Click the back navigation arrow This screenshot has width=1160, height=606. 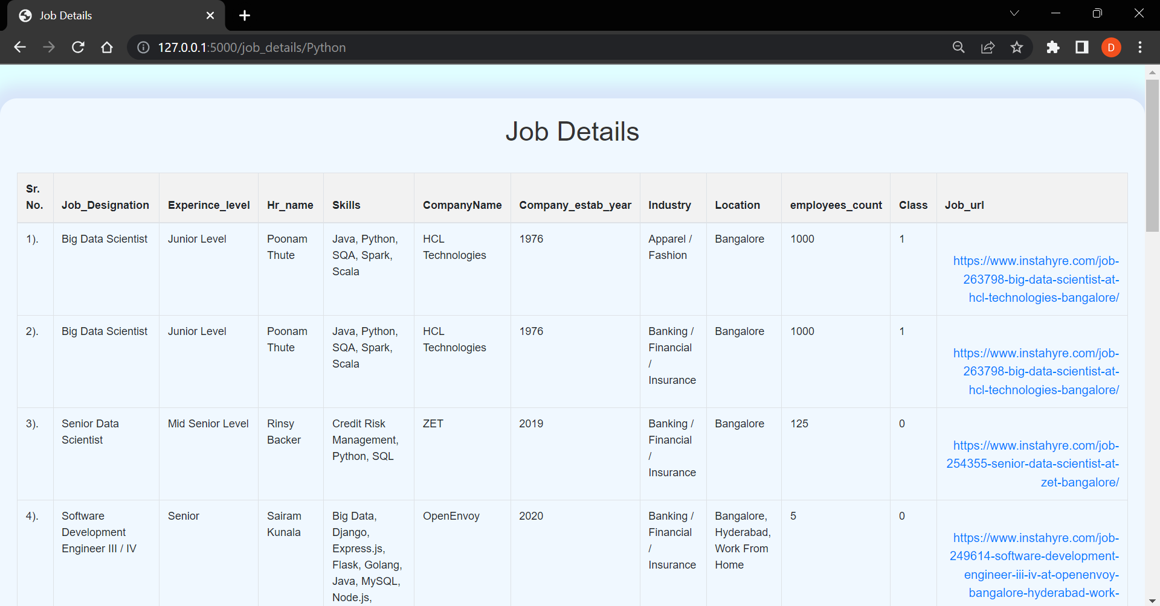20,47
